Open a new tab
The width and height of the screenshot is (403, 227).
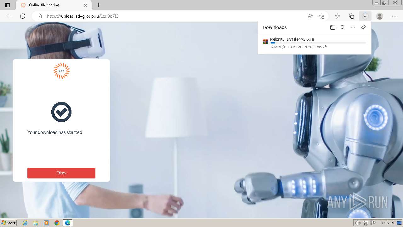point(99,5)
